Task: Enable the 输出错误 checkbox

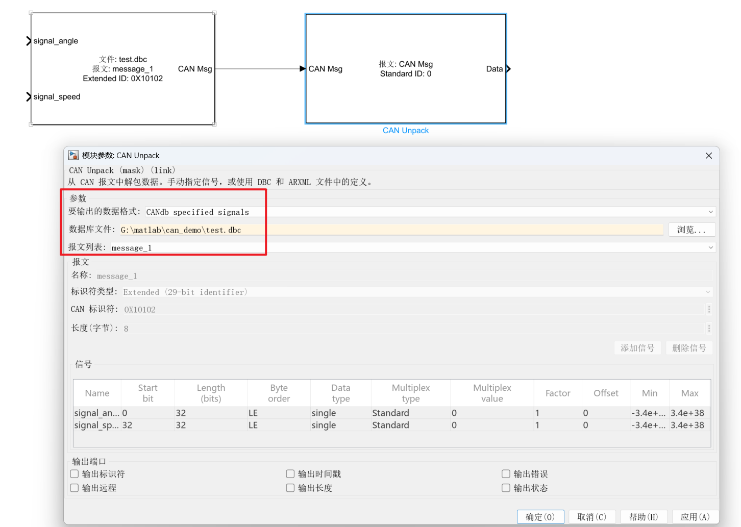Action: tap(506, 474)
